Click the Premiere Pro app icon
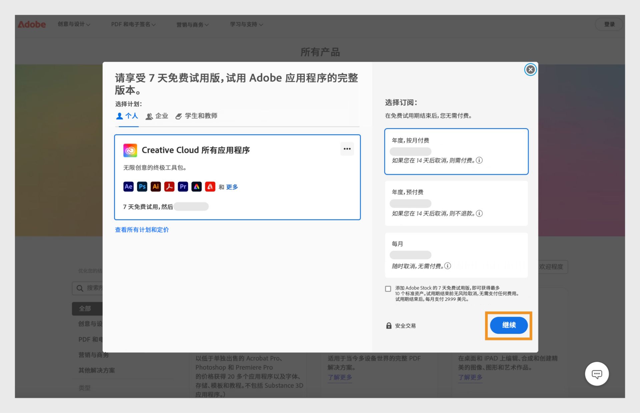This screenshot has height=413, width=640. coord(183,187)
